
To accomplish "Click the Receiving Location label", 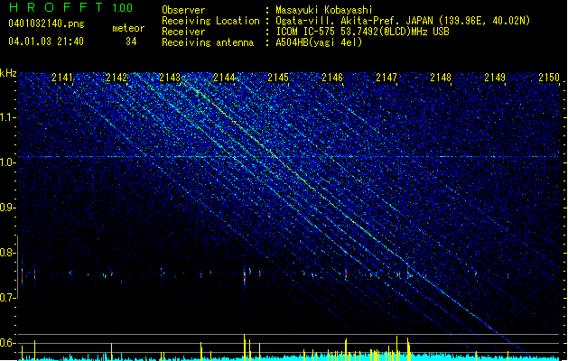I will 210,21.
